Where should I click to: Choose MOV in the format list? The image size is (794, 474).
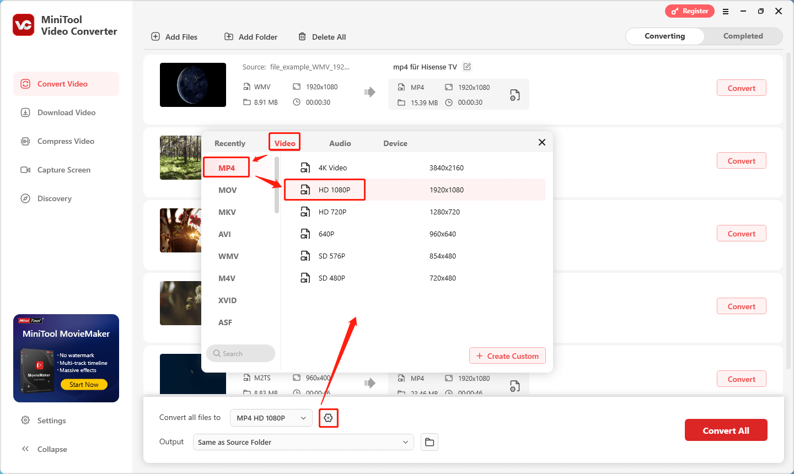tap(227, 190)
